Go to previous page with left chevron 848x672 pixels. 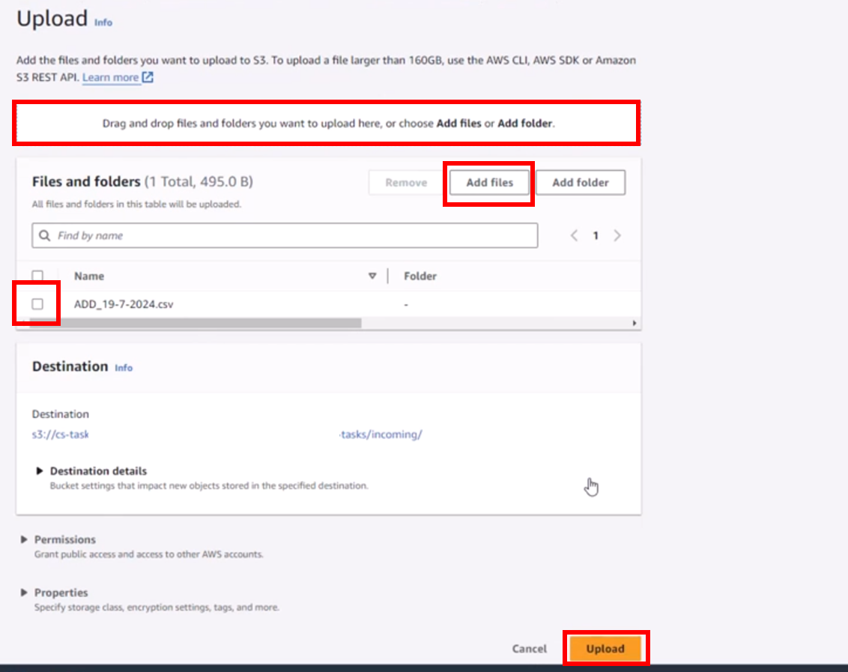[574, 235]
